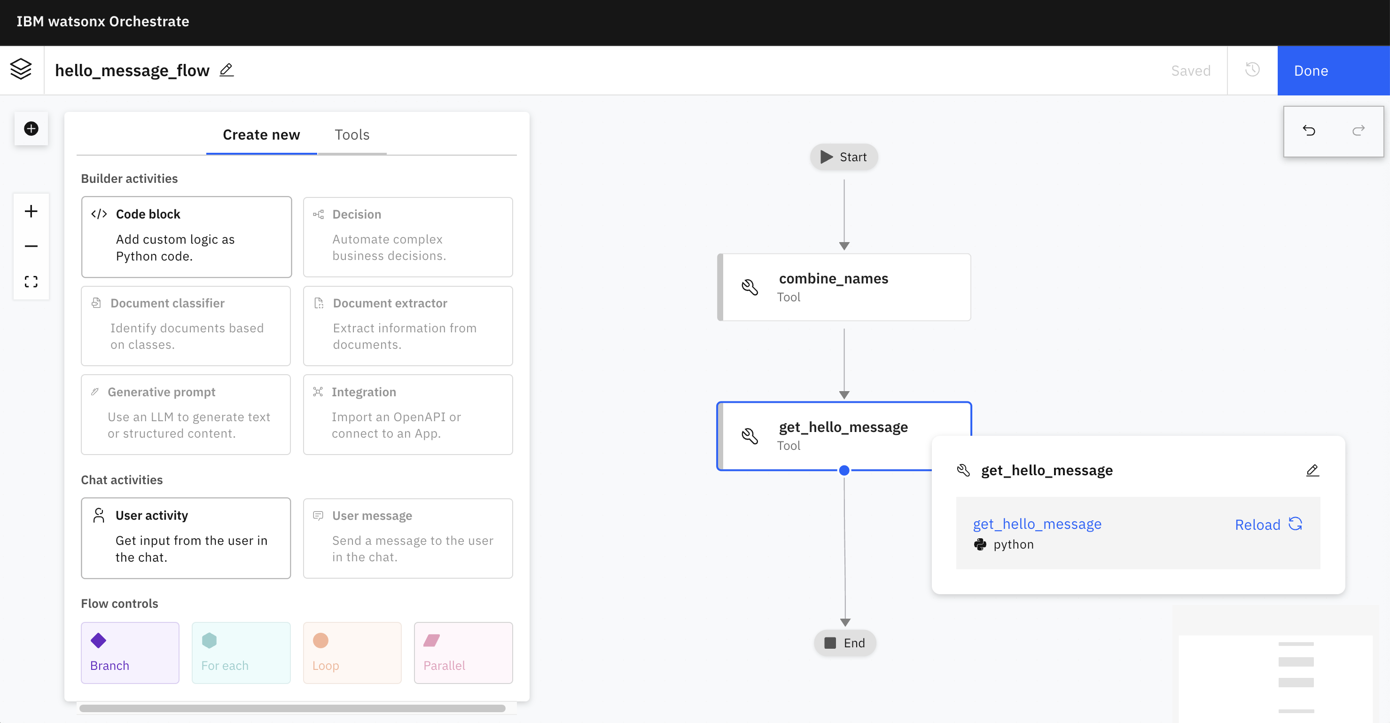Select the Branch flow control
Viewport: 1390px width, 723px height.
[130, 653]
